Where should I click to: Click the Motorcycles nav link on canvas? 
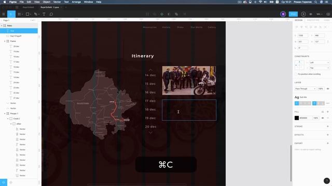[149, 27]
